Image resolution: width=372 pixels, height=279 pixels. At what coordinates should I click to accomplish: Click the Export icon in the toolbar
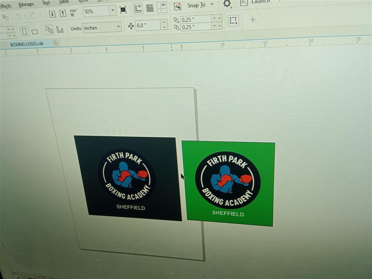[62, 13]
